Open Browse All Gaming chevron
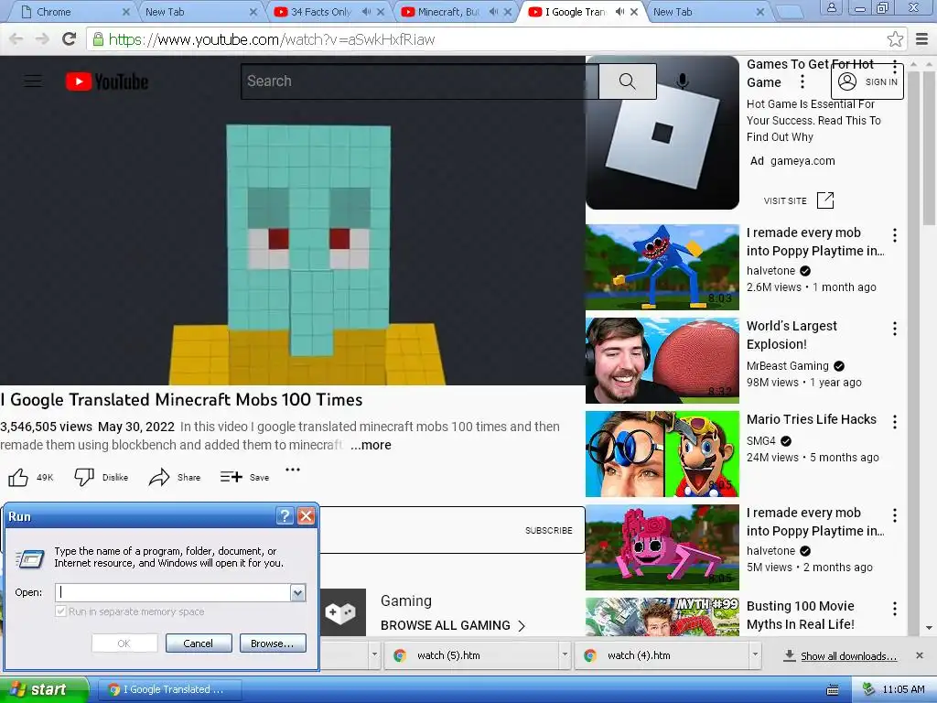937x703 pixels. point(522,625)
